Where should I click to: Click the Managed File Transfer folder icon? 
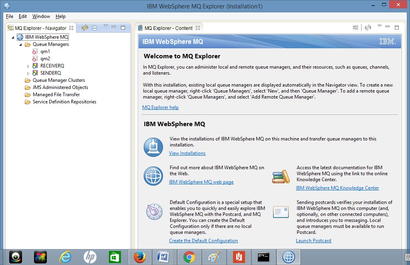point(27,95)
